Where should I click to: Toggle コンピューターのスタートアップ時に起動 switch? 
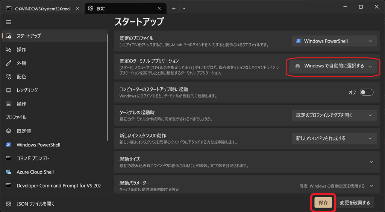pos(367,92)
